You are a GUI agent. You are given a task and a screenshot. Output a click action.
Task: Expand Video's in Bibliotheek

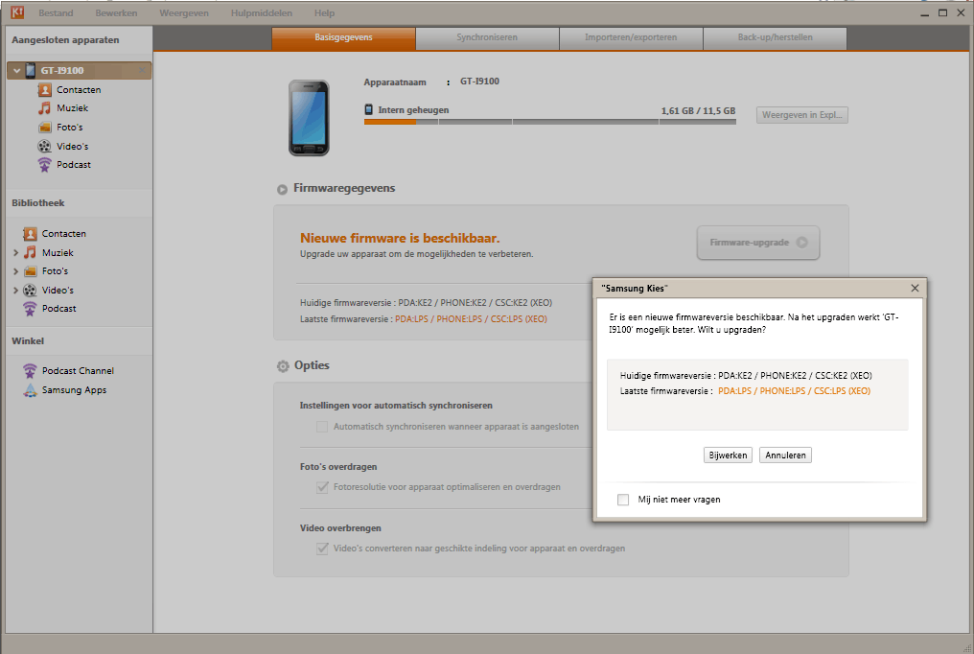pyautogui.click(x=15, y=290)
